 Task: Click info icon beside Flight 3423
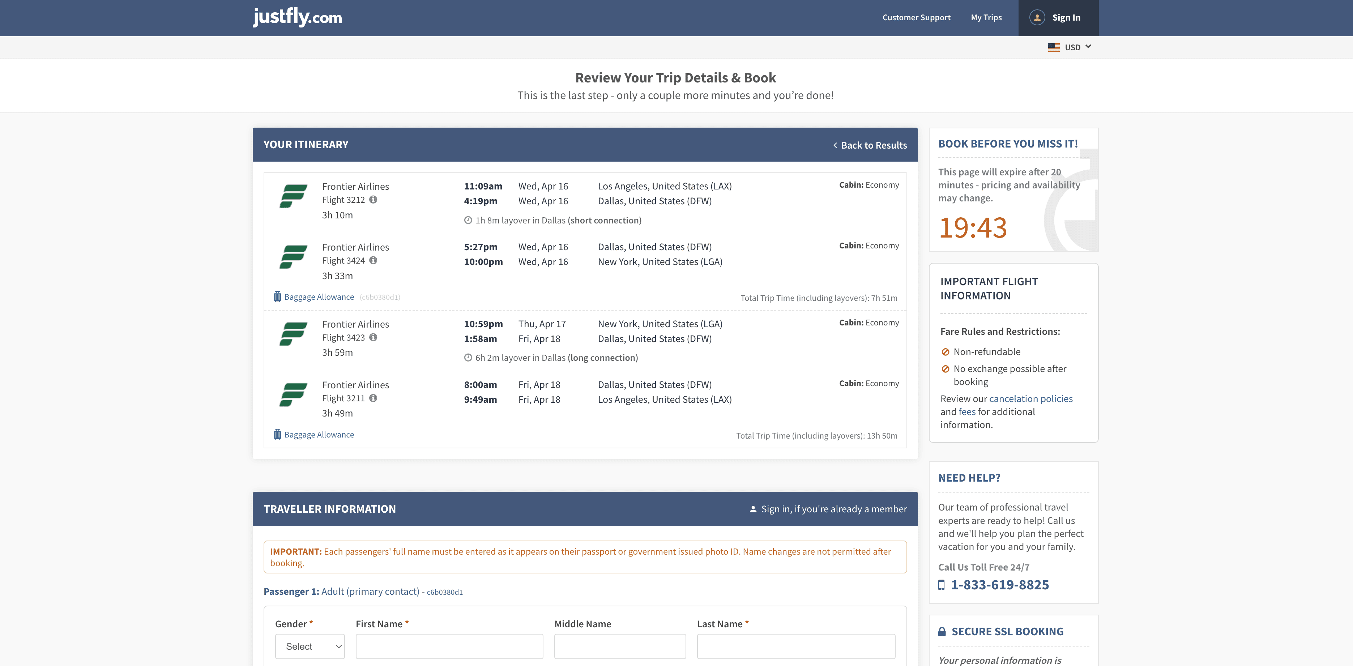pyautogui.click(x=373, y=337)
